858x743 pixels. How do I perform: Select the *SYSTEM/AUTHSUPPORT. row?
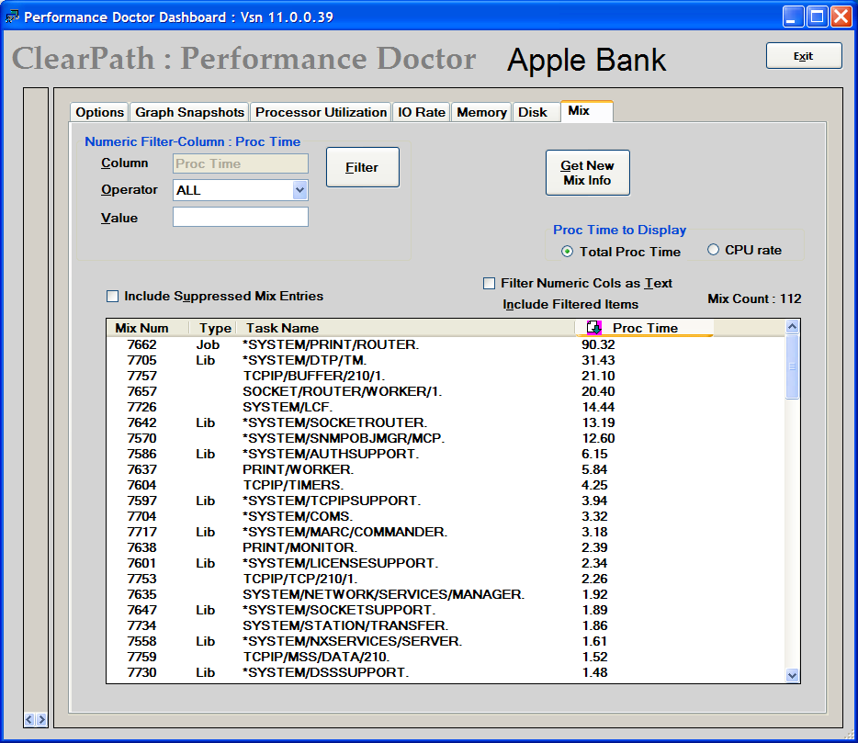(446, 454)
